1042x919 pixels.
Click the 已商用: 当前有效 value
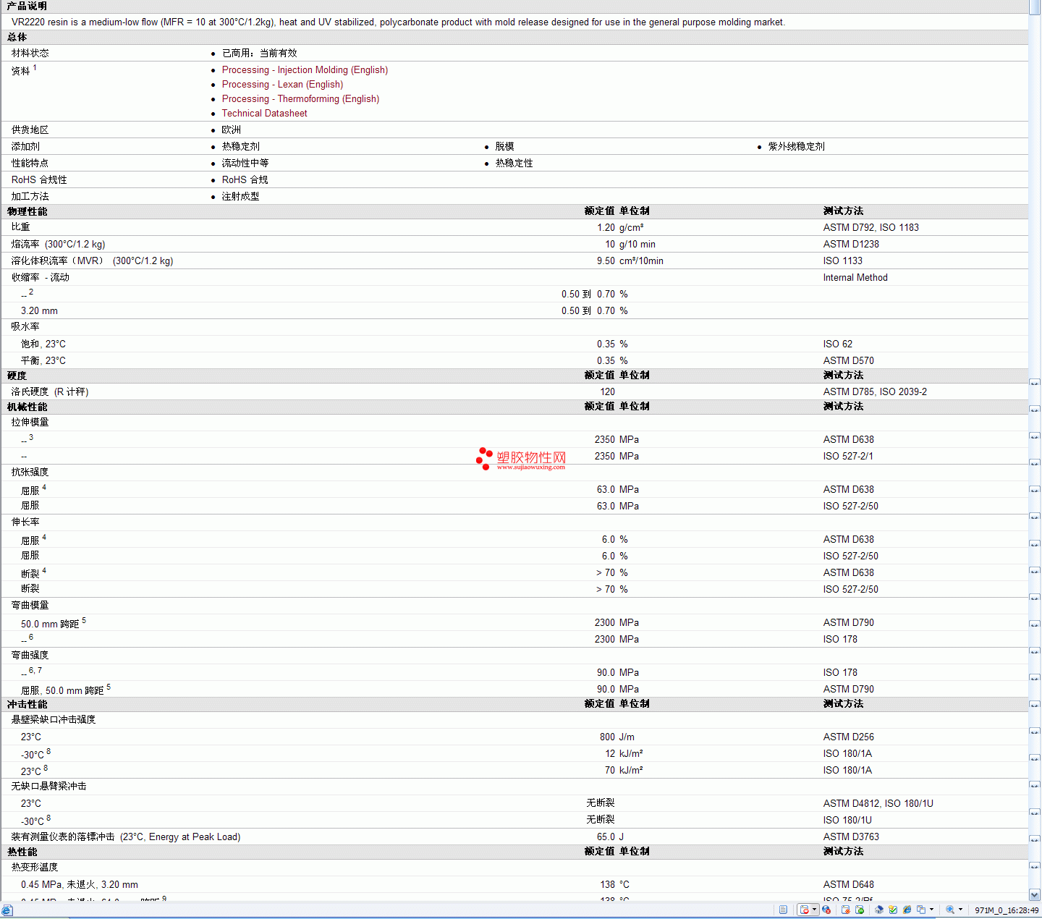(259, 54)
